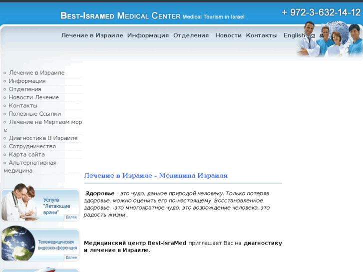
Task: Click heading 'Лечение в Израиле - Медицина Израиля'
Action: [156, 176]
